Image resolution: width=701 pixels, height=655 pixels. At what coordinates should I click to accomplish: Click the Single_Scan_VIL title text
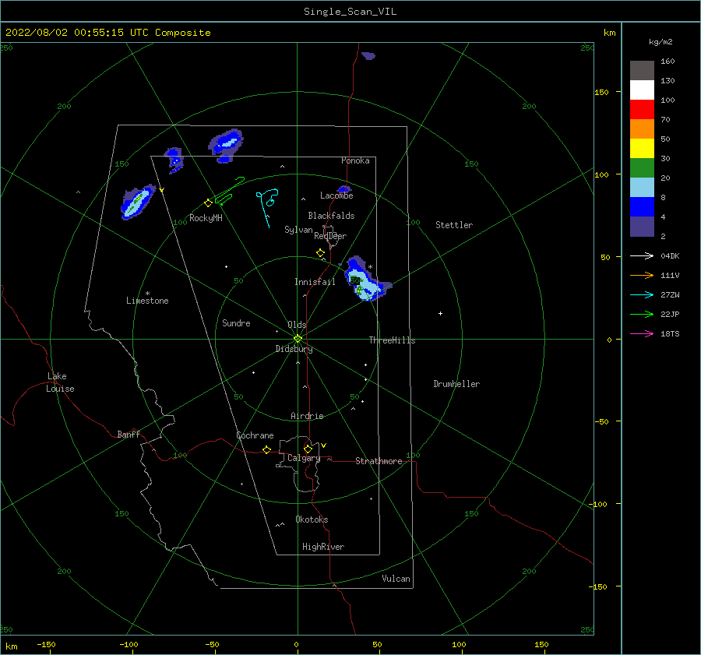[x=350, y=12]
